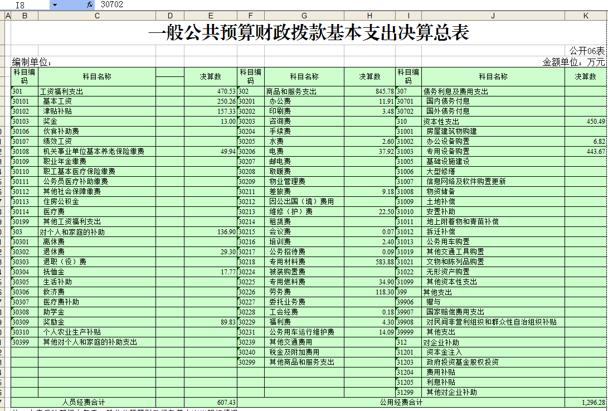Click the table title cell

click(308, 33)
